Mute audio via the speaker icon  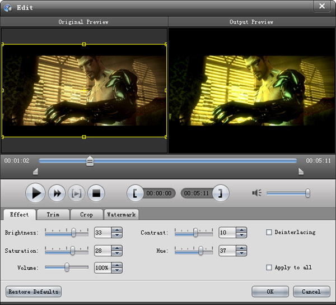click(256, 193)
